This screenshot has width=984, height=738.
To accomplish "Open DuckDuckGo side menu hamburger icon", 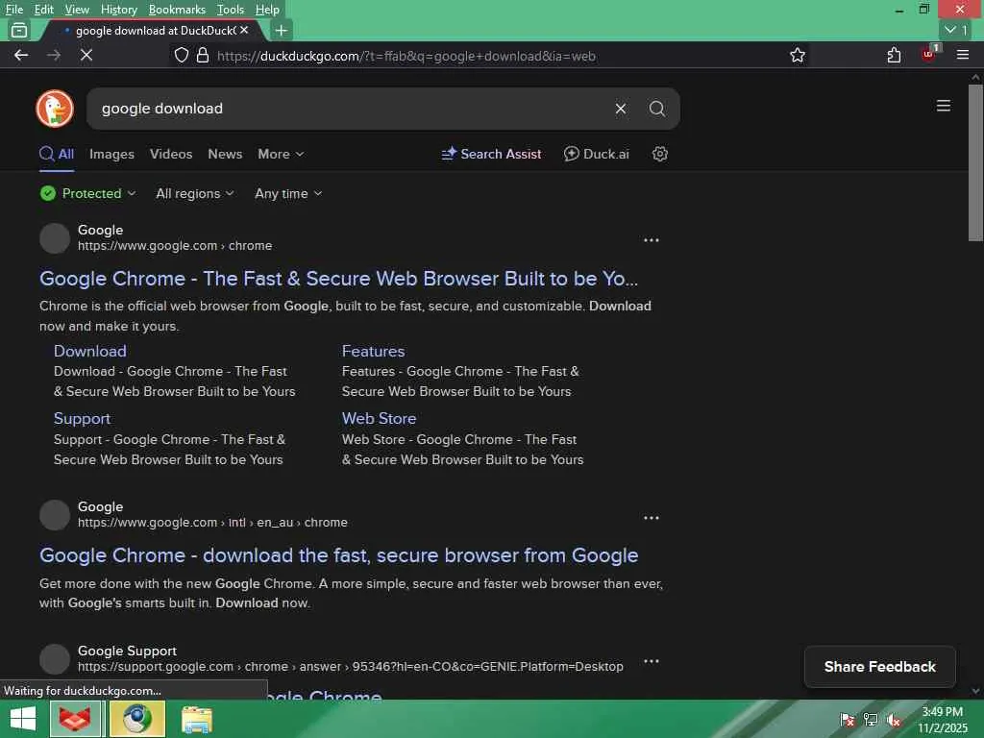I will (x=943, y=106).
